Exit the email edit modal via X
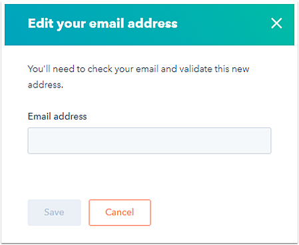299x245 pixels. (276, 23)
